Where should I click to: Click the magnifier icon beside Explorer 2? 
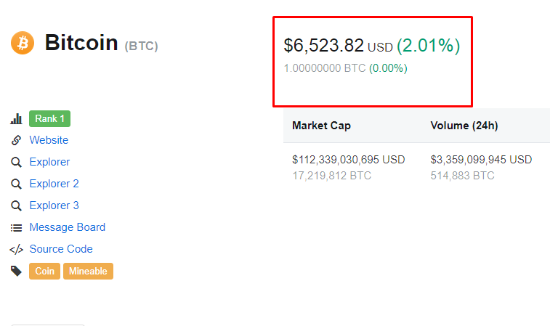(x=16, y=184)
